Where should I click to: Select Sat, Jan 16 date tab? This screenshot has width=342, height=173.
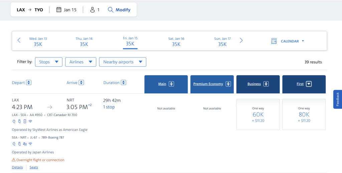click(176, 42)
